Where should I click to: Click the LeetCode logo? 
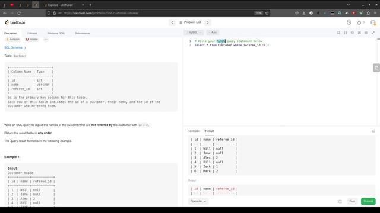coord(15,22)
